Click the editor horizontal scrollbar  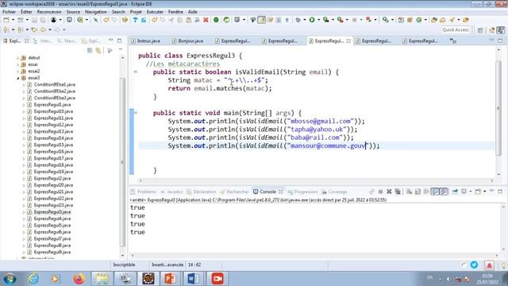pyautogui.click(x=316, y=180)
